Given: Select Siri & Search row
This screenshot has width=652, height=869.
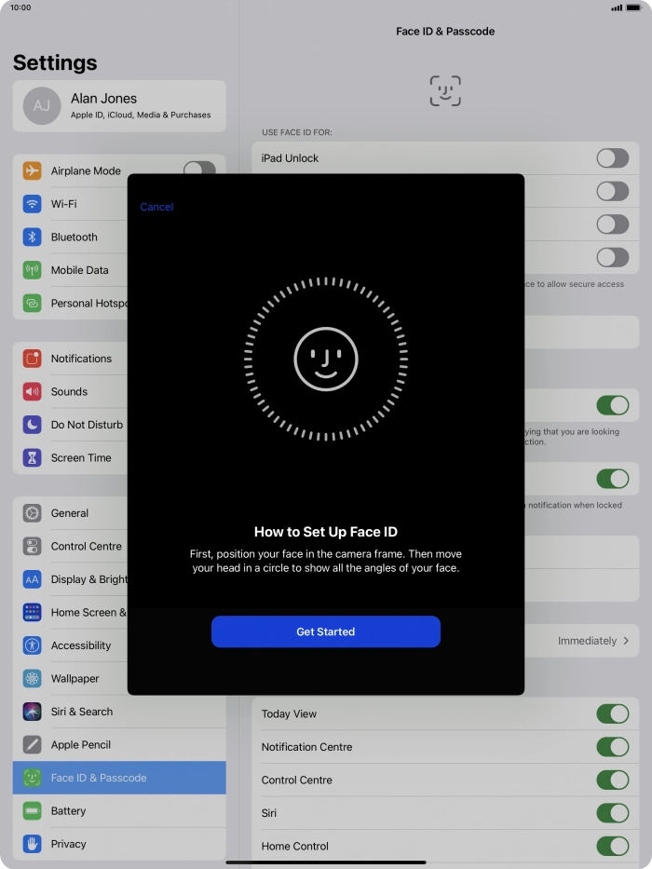Looking at the screenshot, I should click(119, 712).
